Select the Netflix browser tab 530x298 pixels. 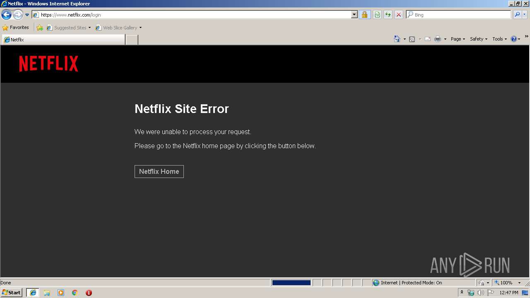click(63, 40)
